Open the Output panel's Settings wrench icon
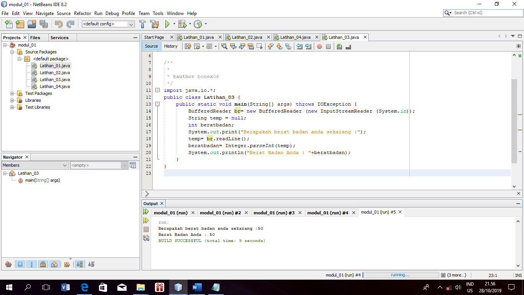This screenshot has height=295, width=524. pyautogui.click(x=146, y=238)
